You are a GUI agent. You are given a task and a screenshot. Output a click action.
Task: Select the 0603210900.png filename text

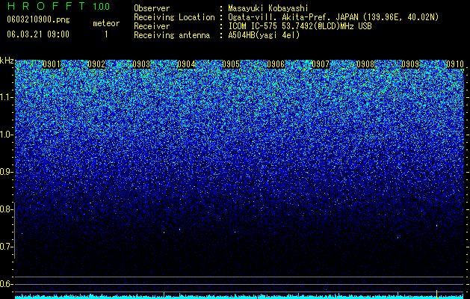pos(38,19)
